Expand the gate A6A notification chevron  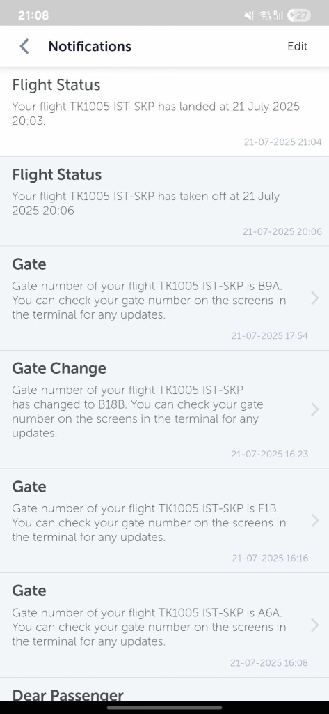tap(315, 625)
